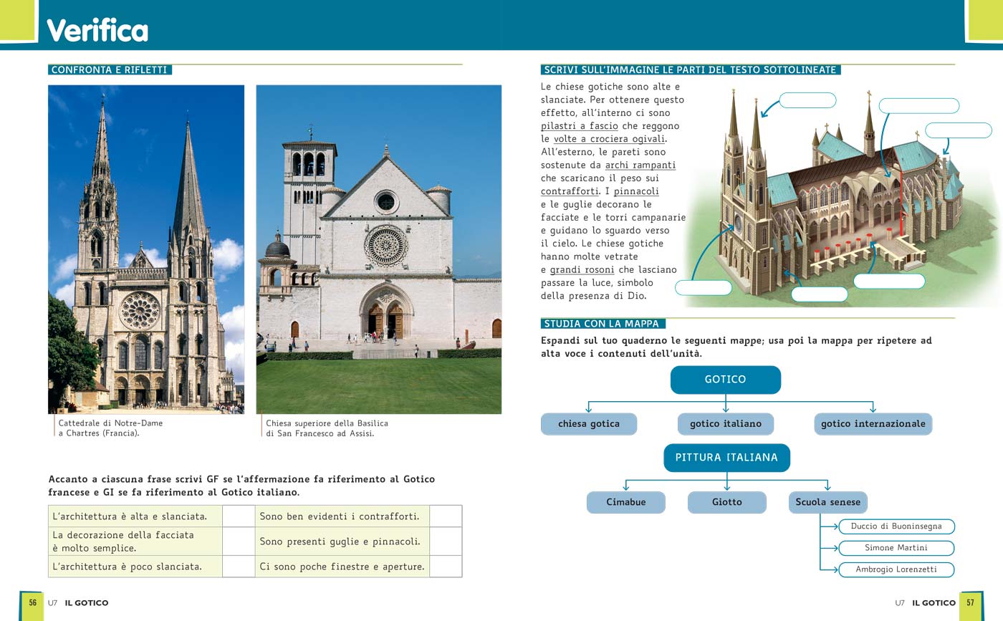Click the blank label pointing to the rose window
The image size is (1003, 621).
coord(704,288)
